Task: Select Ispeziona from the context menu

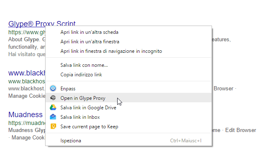Action: click(x=128, y=141)
